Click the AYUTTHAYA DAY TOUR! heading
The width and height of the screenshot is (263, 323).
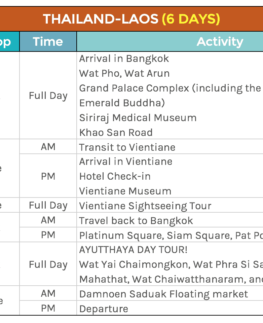click(133, 250)
